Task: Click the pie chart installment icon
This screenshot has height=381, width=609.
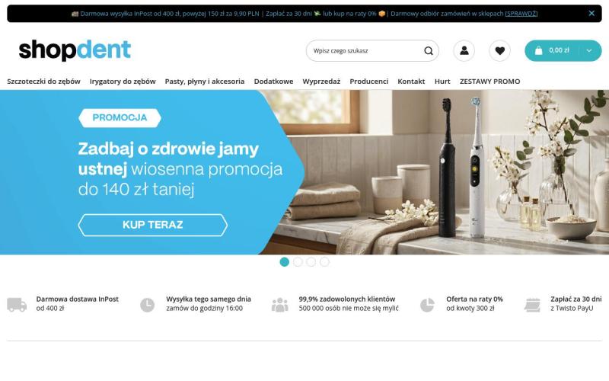Action: 427,304
